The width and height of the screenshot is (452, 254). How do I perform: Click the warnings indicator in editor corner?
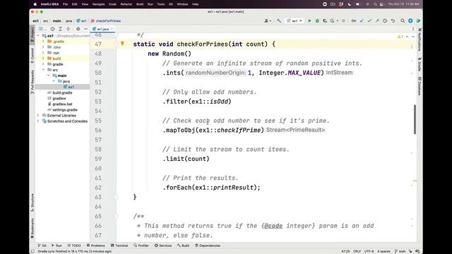pyautogui.click(x=400, y=37)
